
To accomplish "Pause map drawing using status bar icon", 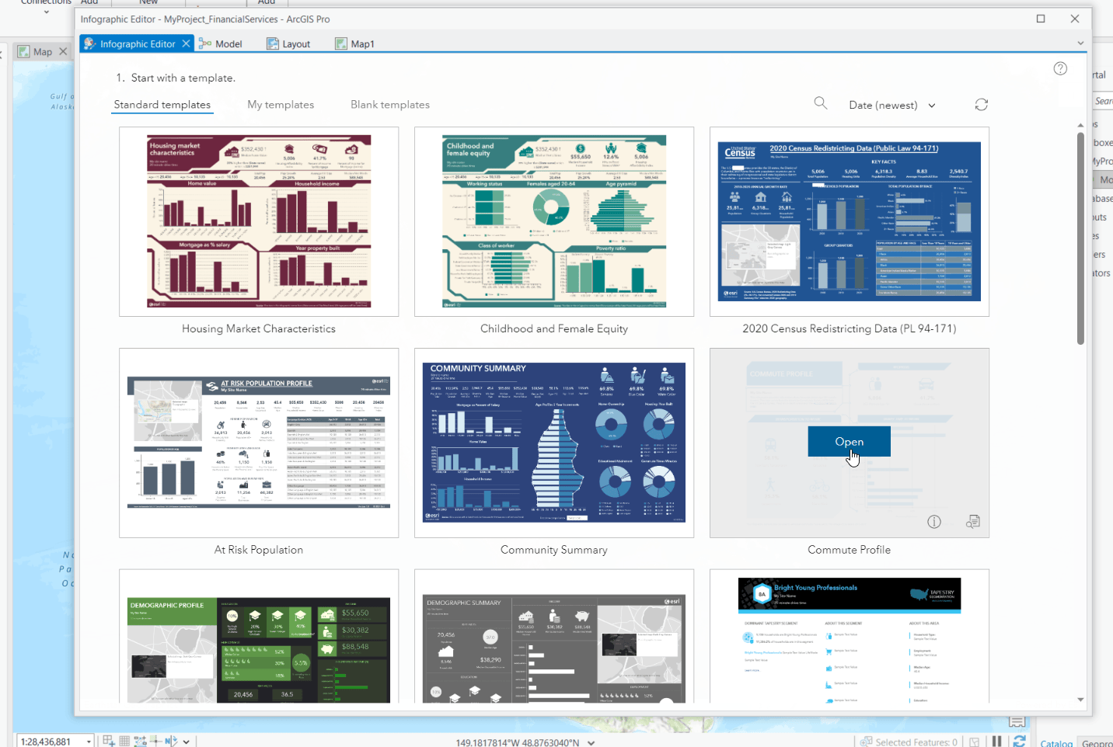I will pos(996,741).
